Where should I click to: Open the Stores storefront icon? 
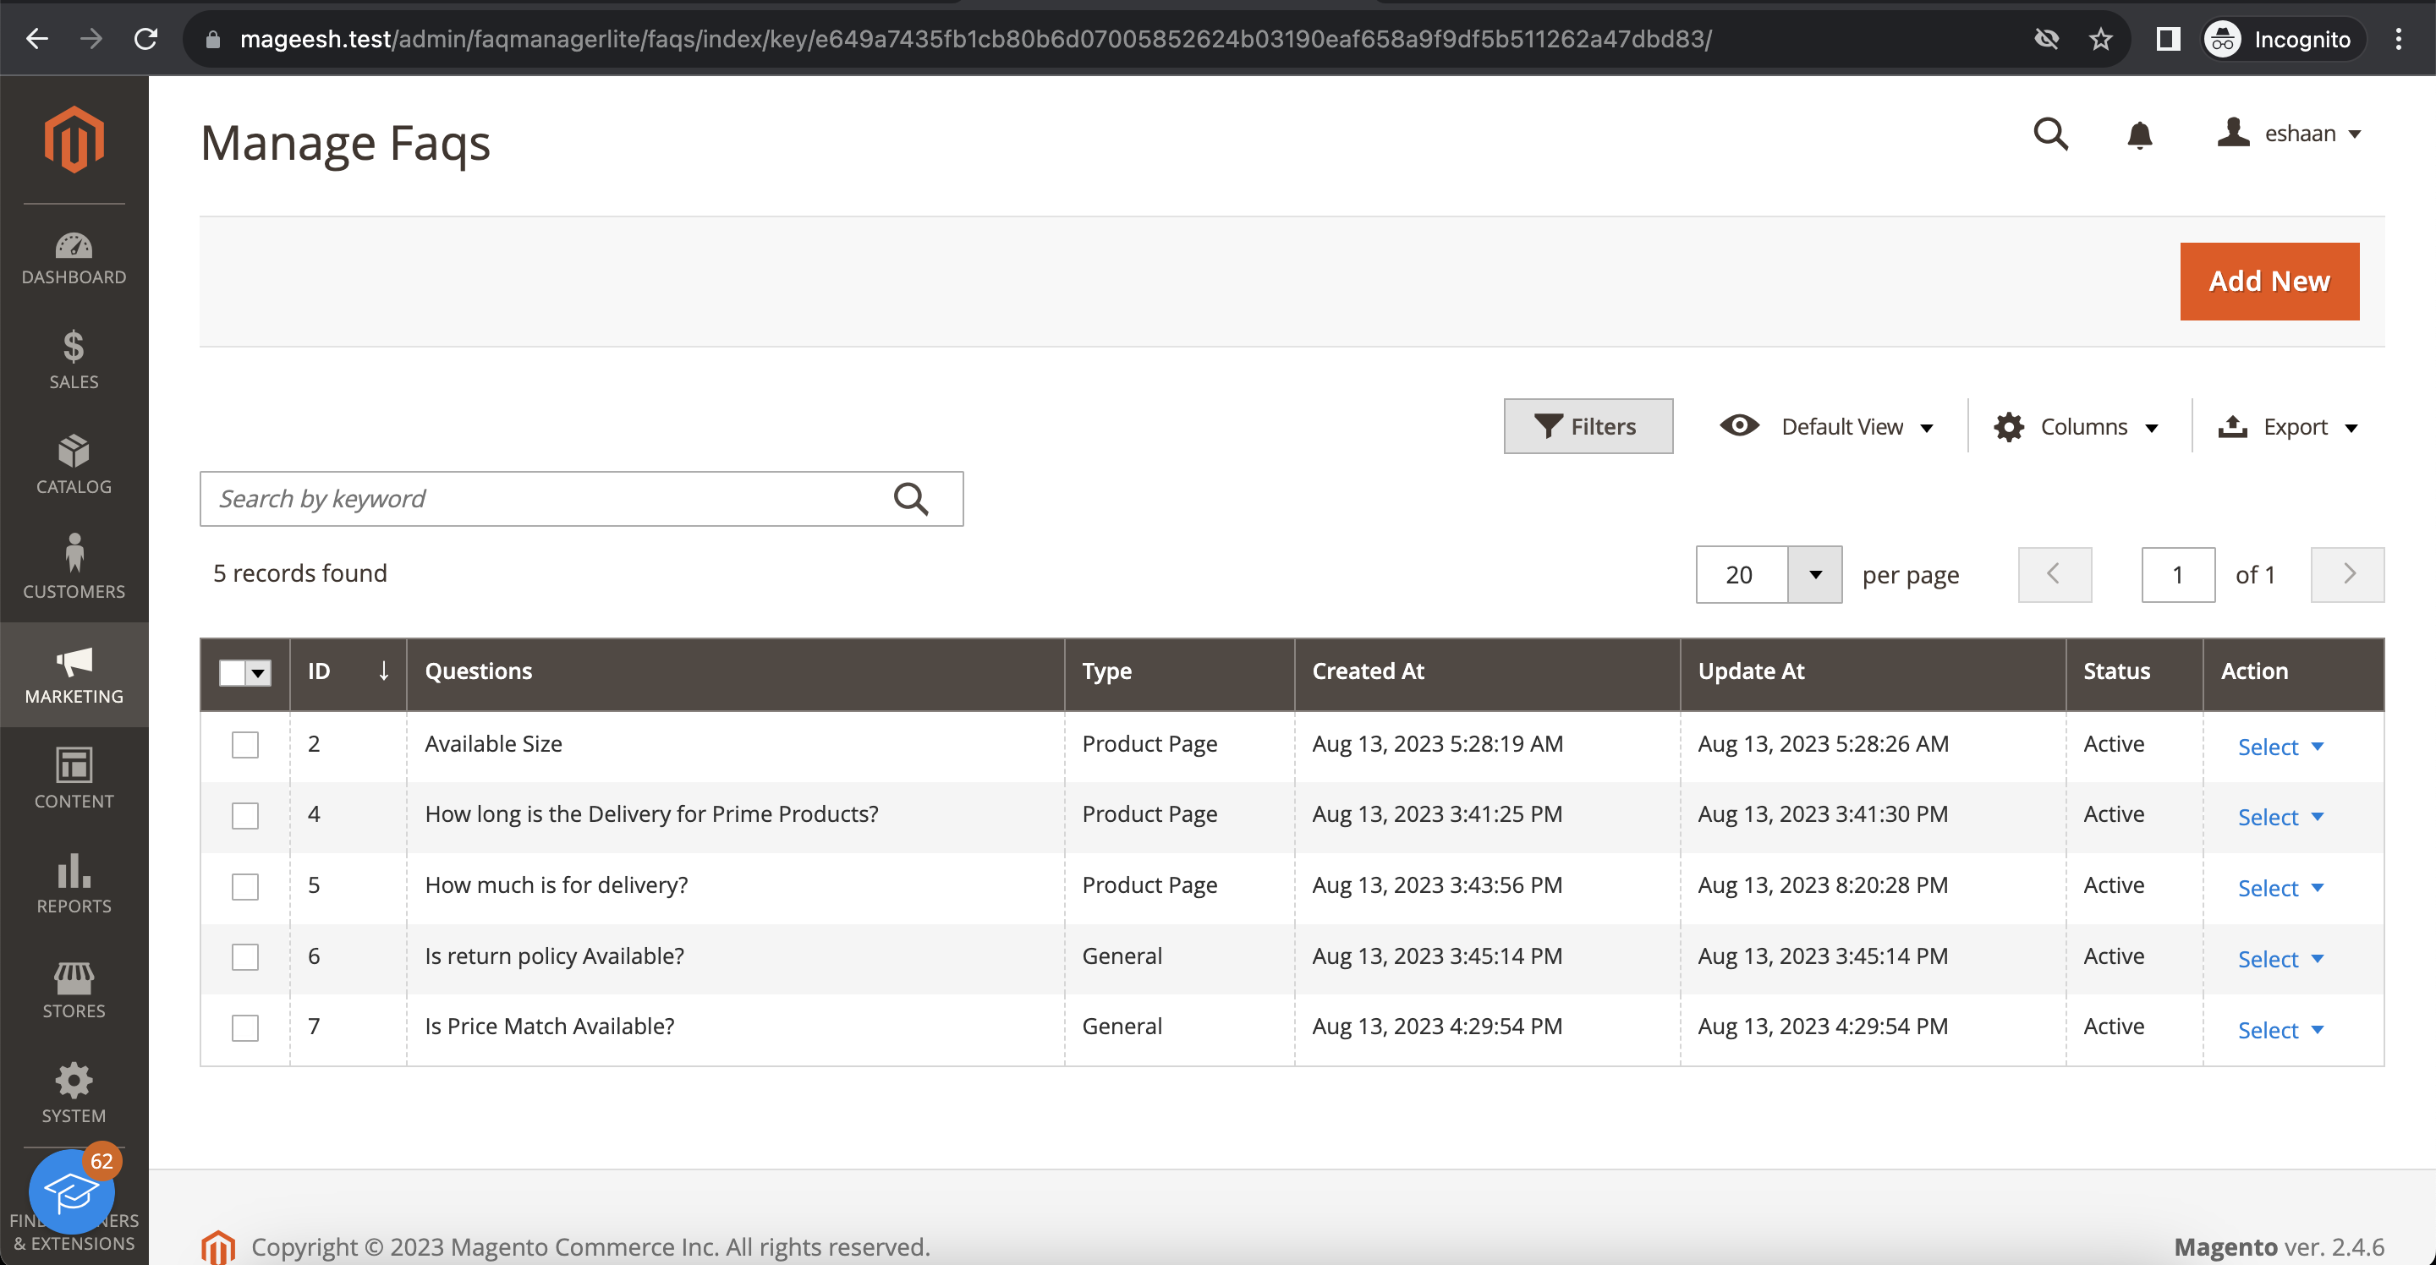pyautogui.click(x=74, y=977)
